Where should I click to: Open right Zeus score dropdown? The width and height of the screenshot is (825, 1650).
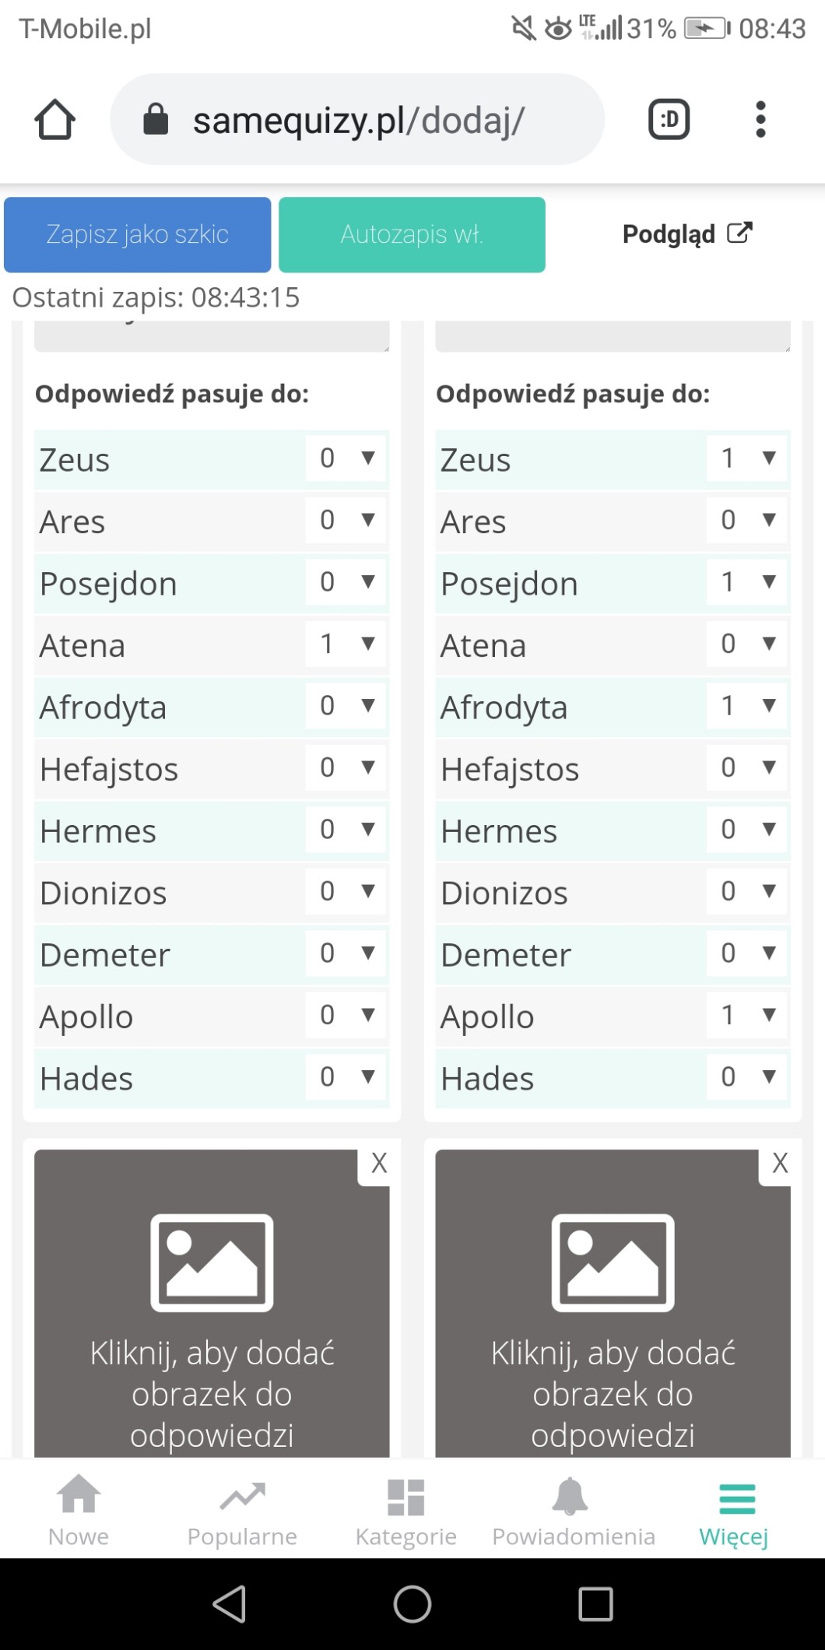tap(746, 458)
